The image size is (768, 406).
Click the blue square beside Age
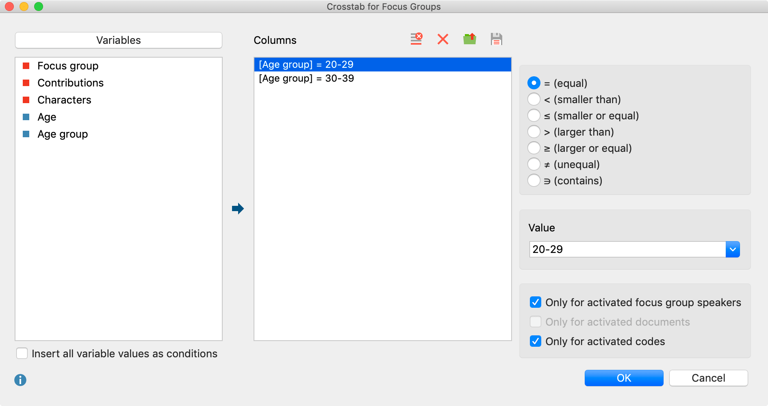[x=26, y=117]
